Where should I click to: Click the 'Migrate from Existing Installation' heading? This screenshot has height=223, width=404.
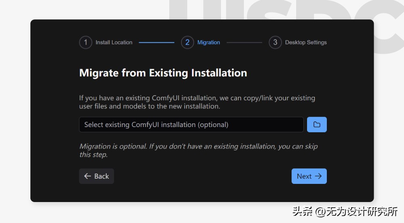click(x=163, y=73)
